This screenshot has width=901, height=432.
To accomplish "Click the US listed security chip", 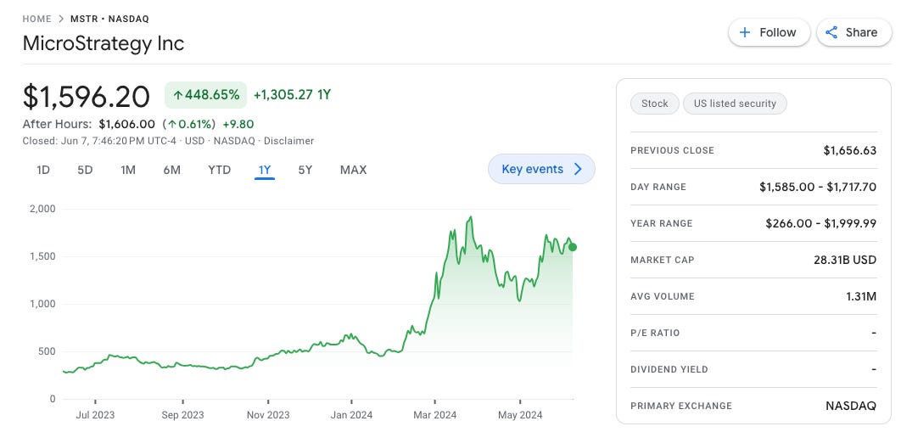I will [x=735, y=104].
